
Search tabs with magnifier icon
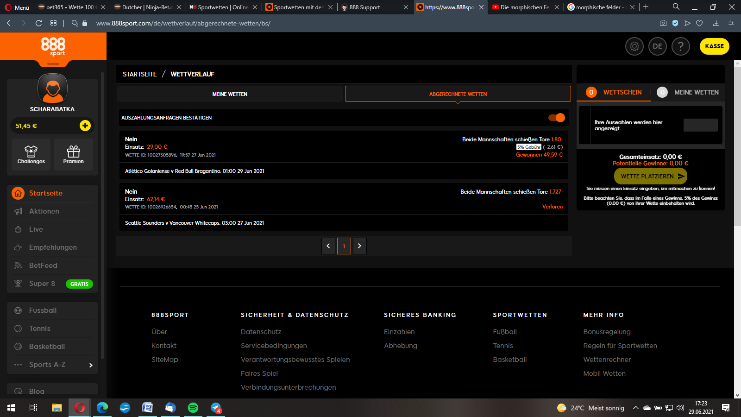pyautogui.click(x=676, y=7)
